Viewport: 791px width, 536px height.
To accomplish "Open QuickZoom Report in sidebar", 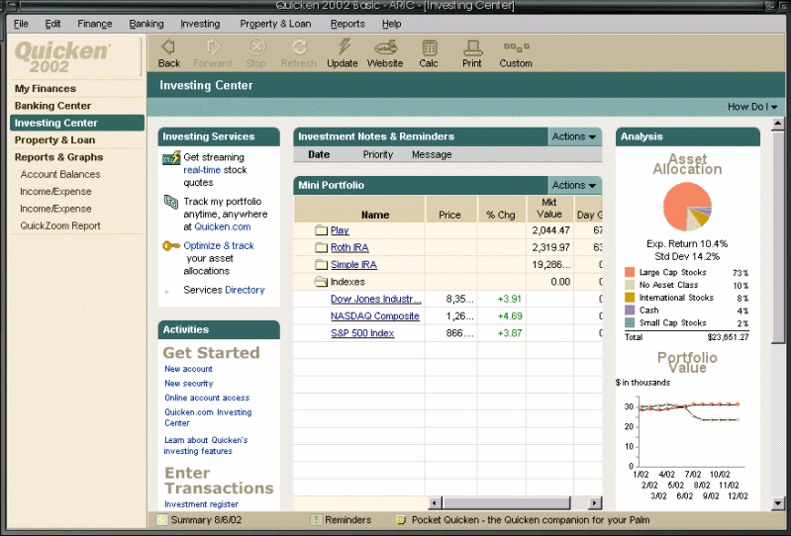I will (60, 225).
